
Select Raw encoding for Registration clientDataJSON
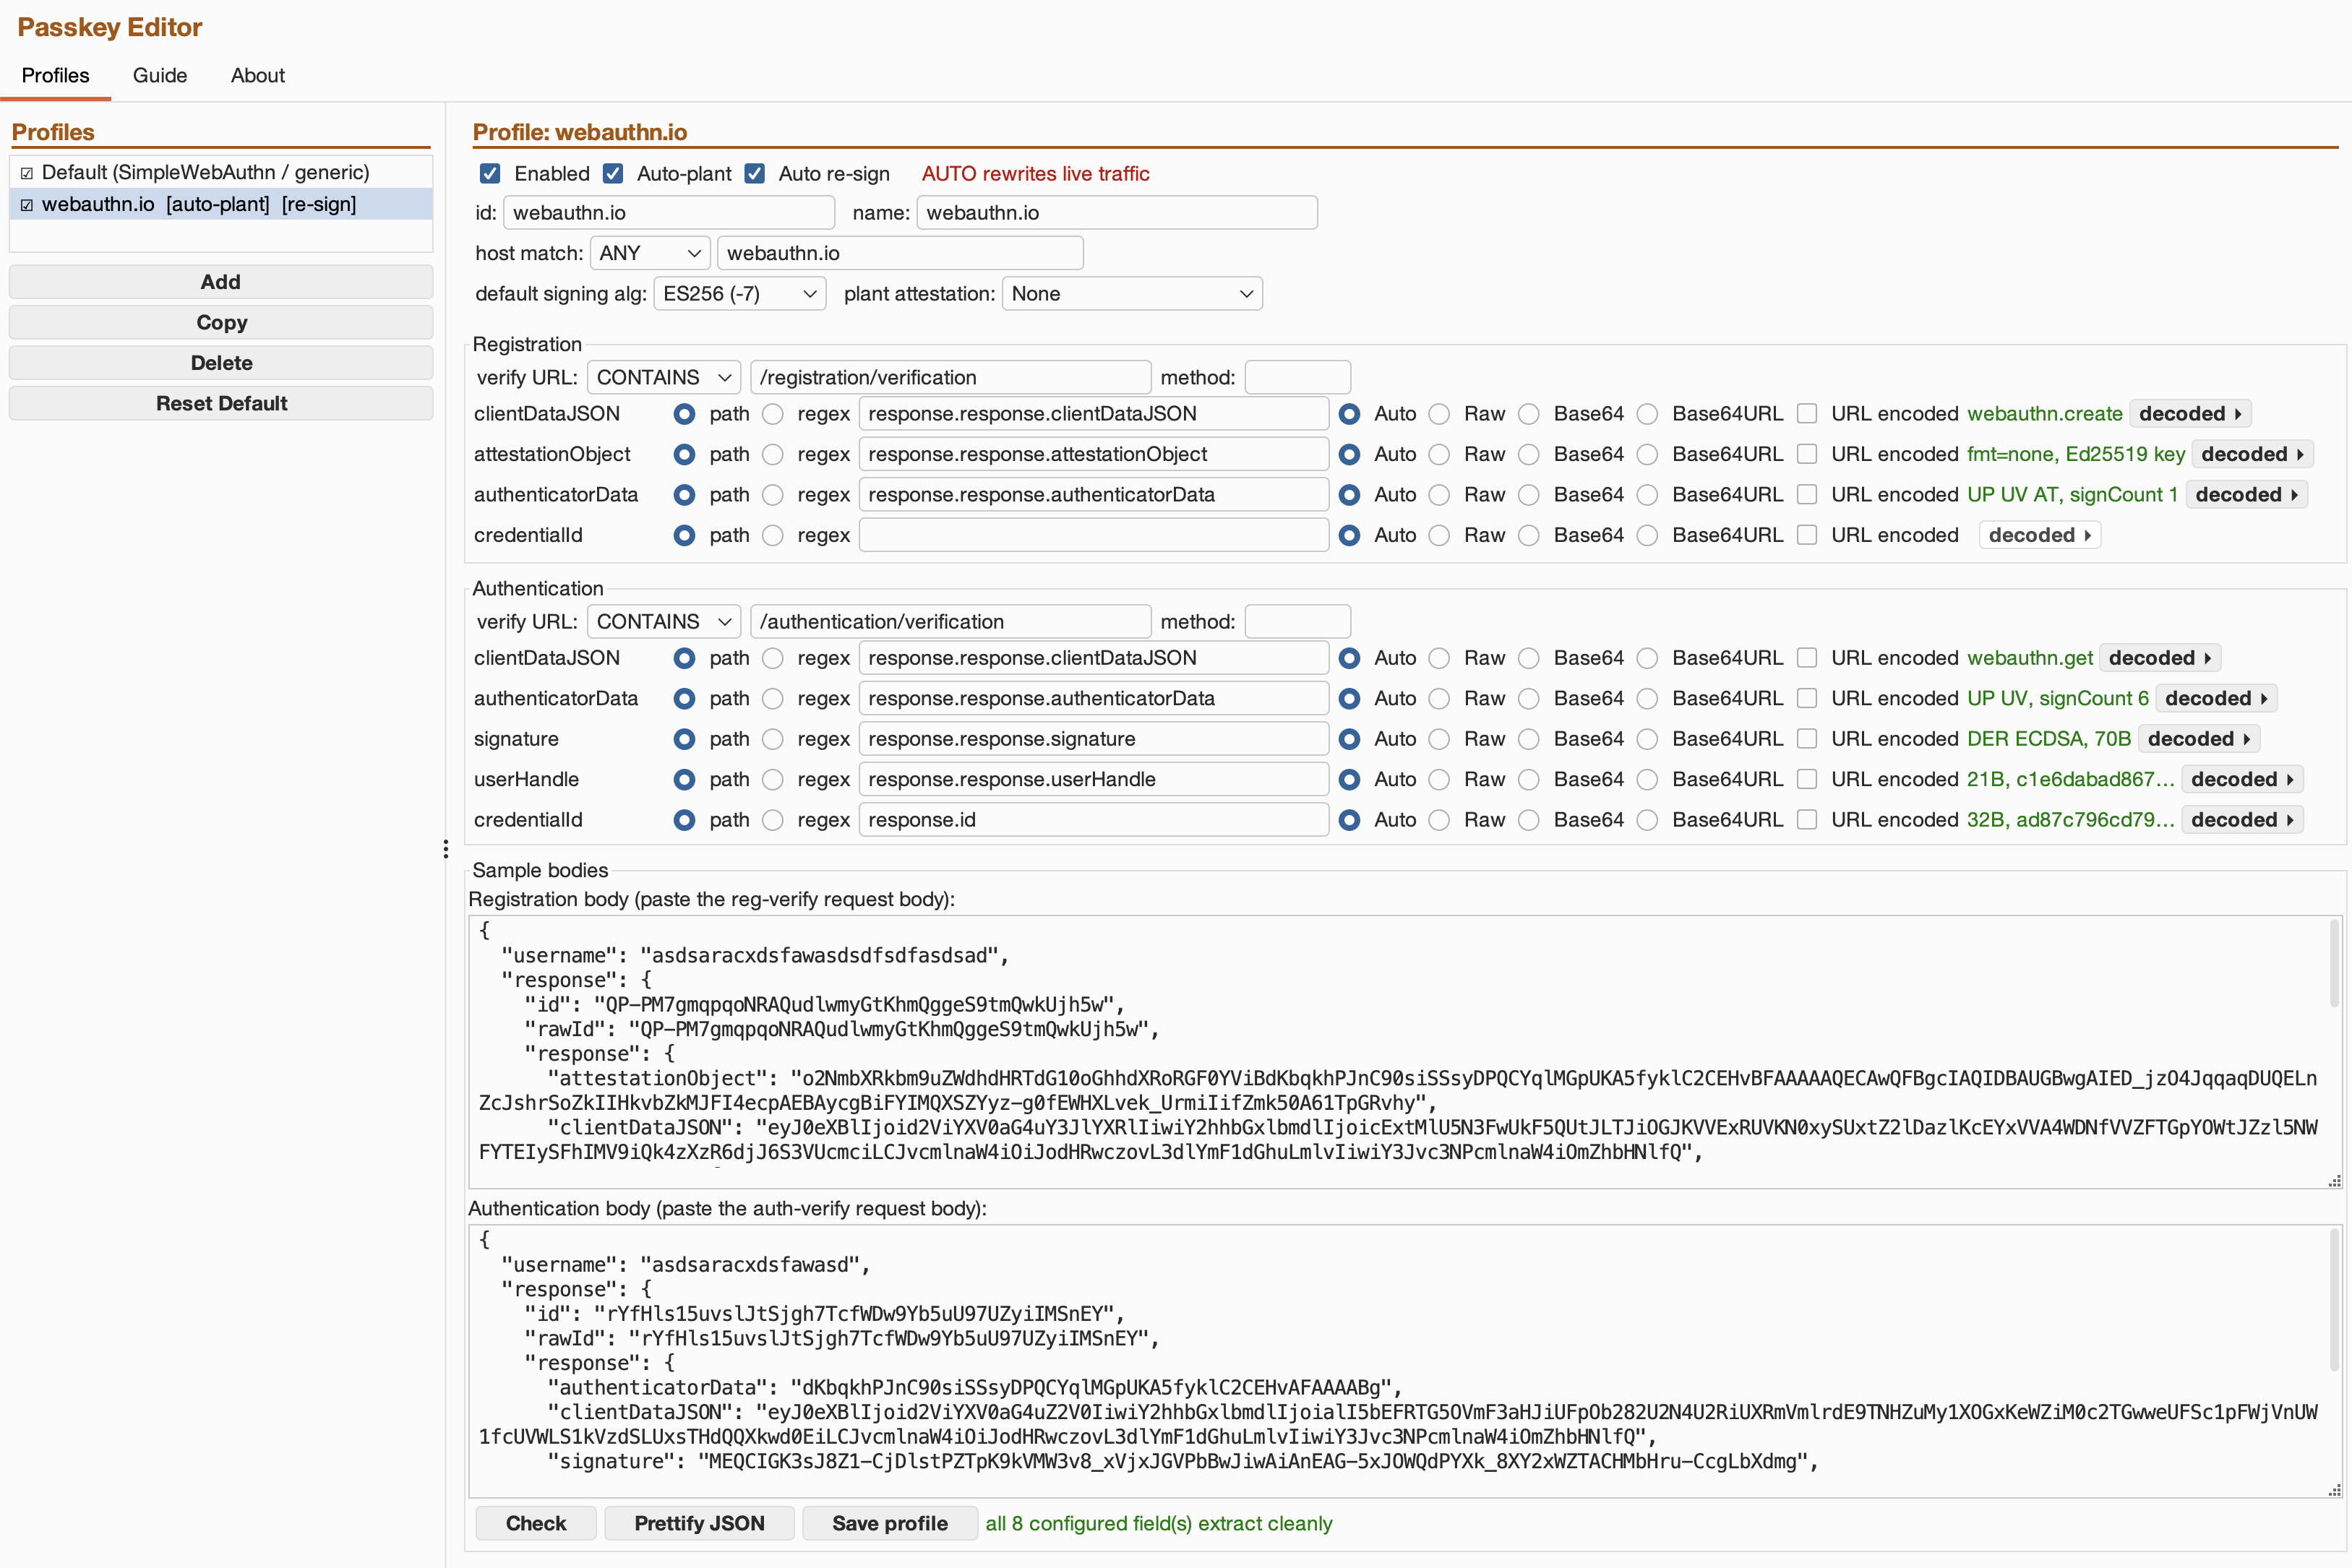click(1439, 414)
